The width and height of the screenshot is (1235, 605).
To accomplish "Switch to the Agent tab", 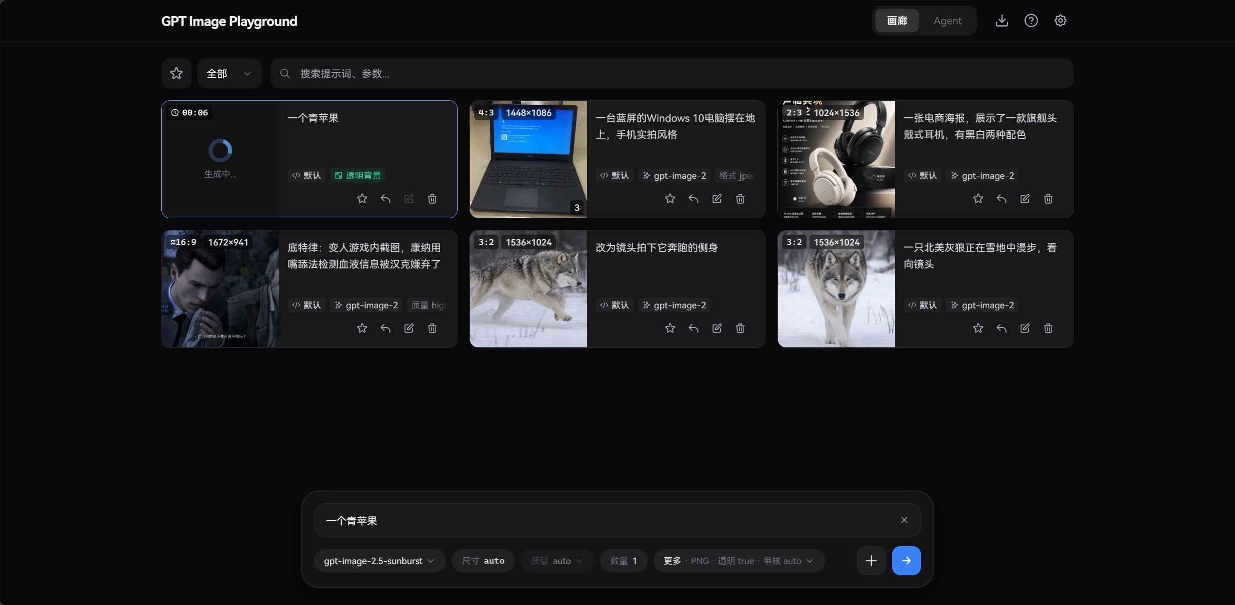I will coord(947,20).
